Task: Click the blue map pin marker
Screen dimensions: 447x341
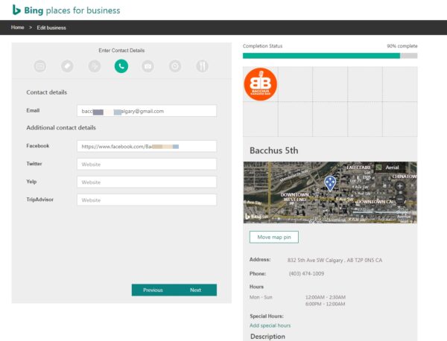Action: coord(330,183)
